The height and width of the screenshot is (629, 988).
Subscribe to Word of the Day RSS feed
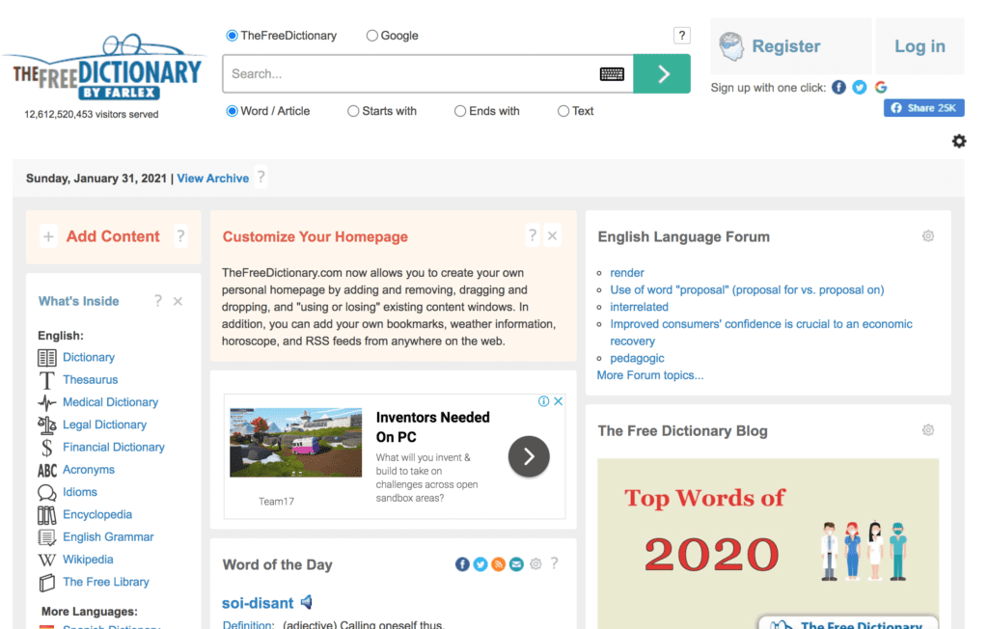pos(499,564)
